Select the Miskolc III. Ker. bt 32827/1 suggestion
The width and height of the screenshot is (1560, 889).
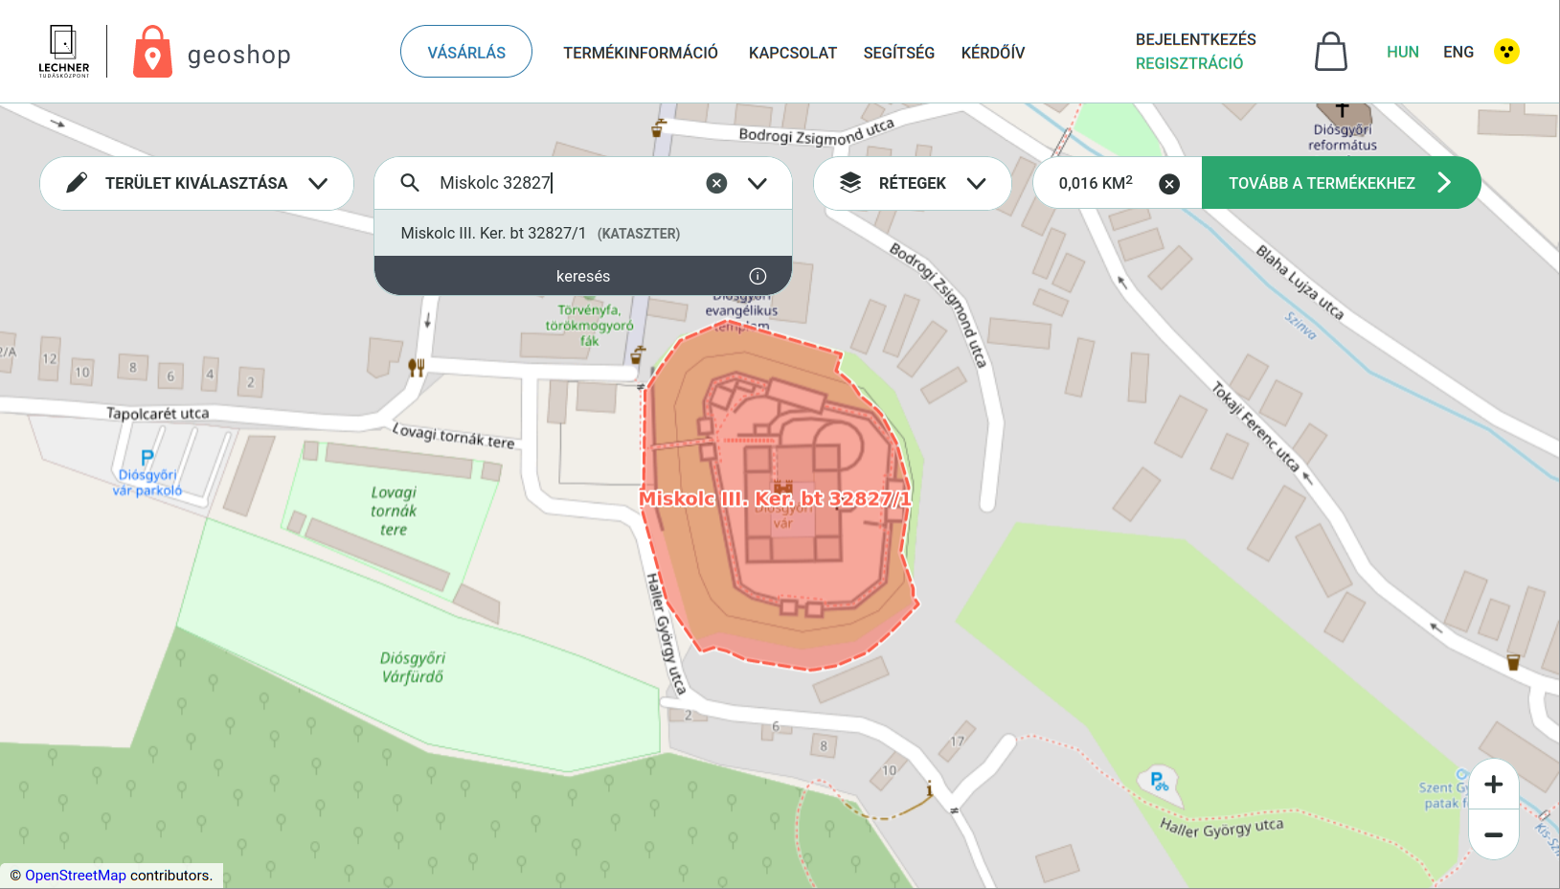[583, 233]
